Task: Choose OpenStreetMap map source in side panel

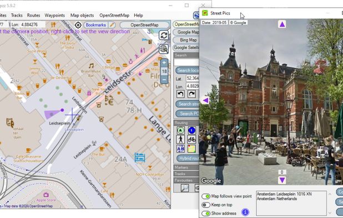Action: (186, 24)
